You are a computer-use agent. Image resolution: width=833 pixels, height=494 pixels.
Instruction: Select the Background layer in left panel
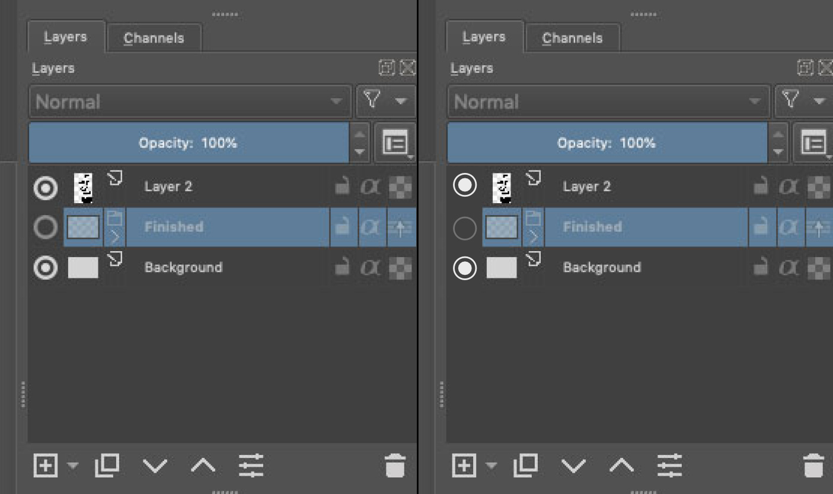183,267
